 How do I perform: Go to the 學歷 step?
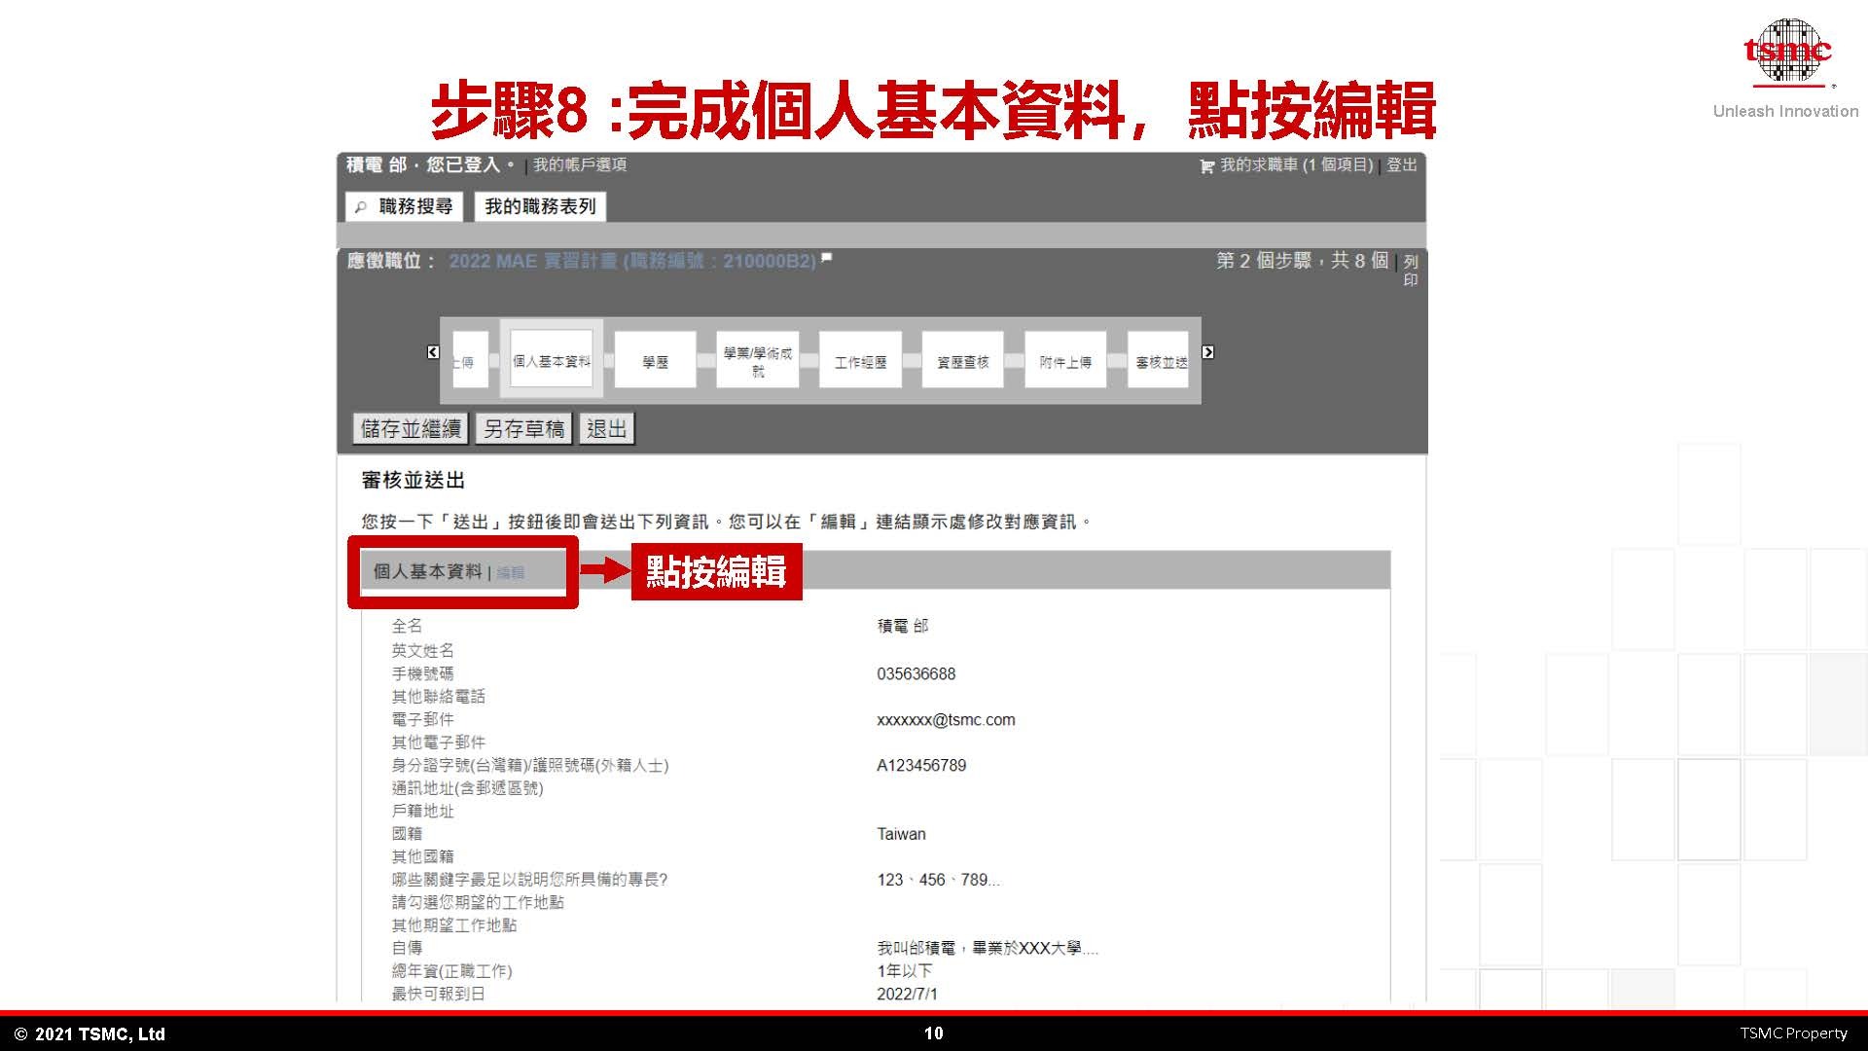(x=655, y=361)
